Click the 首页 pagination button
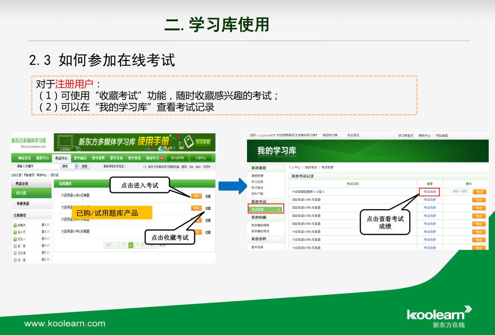 click(109, 246)
